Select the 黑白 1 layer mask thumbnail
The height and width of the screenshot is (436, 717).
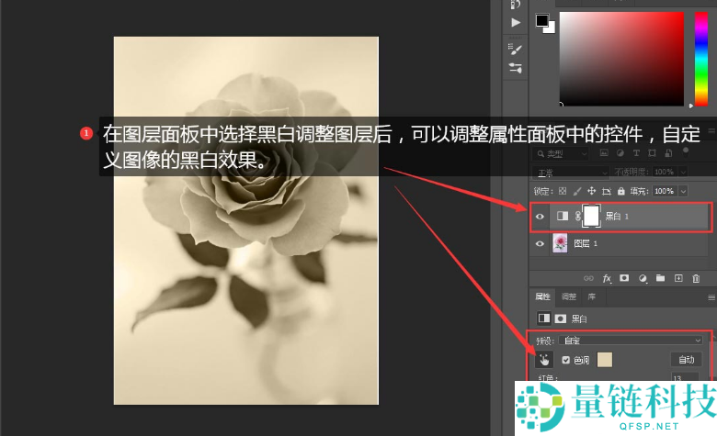coord(591,217)
